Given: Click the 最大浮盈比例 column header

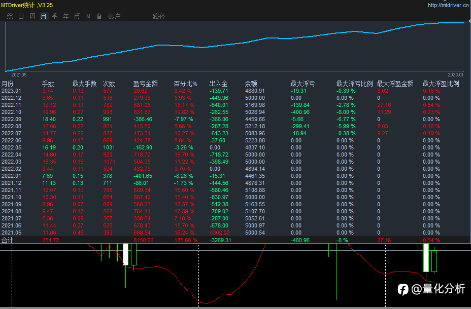Looking at the screenshot, I should 441,84.
